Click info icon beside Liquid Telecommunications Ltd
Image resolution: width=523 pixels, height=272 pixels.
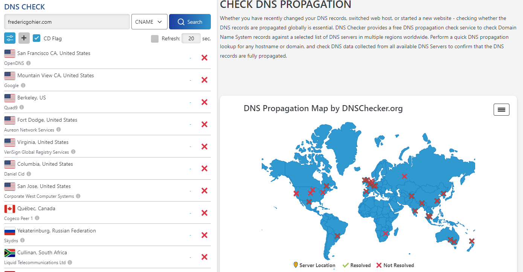coord(70,263)
